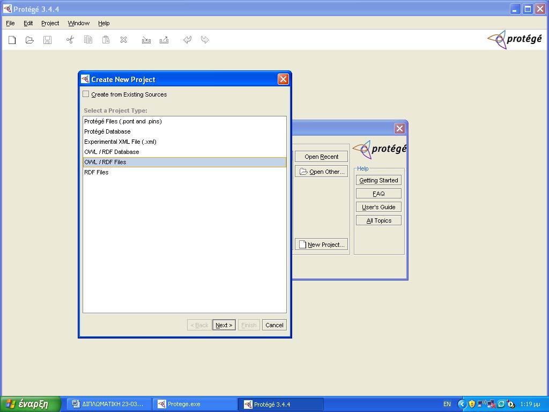Click Protégé 3.4.4 taskbar item
Viewport: 549px width, 412px height.
280,404
